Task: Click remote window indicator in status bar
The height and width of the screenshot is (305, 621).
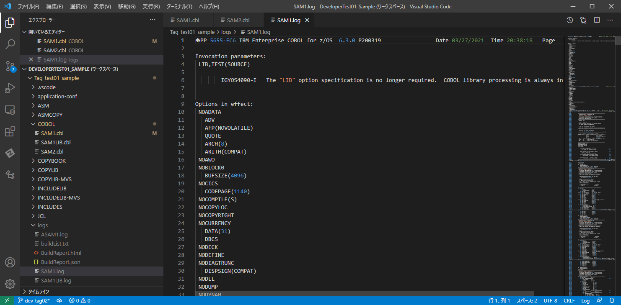Action: click(7, 300)
